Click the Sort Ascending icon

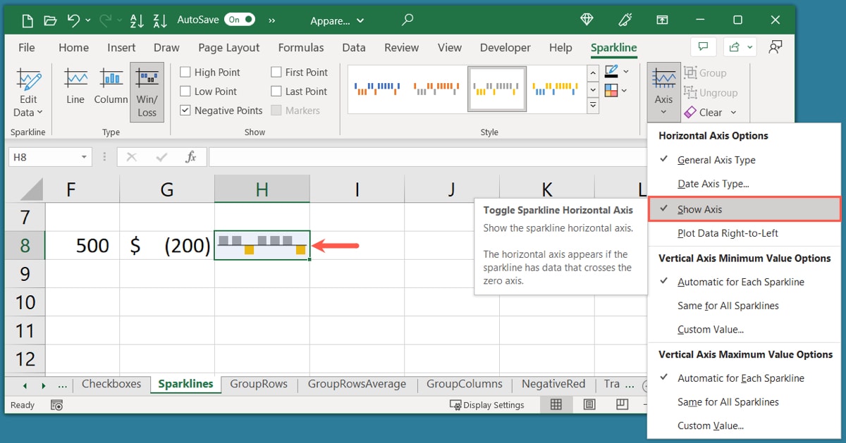coord(136,21)
